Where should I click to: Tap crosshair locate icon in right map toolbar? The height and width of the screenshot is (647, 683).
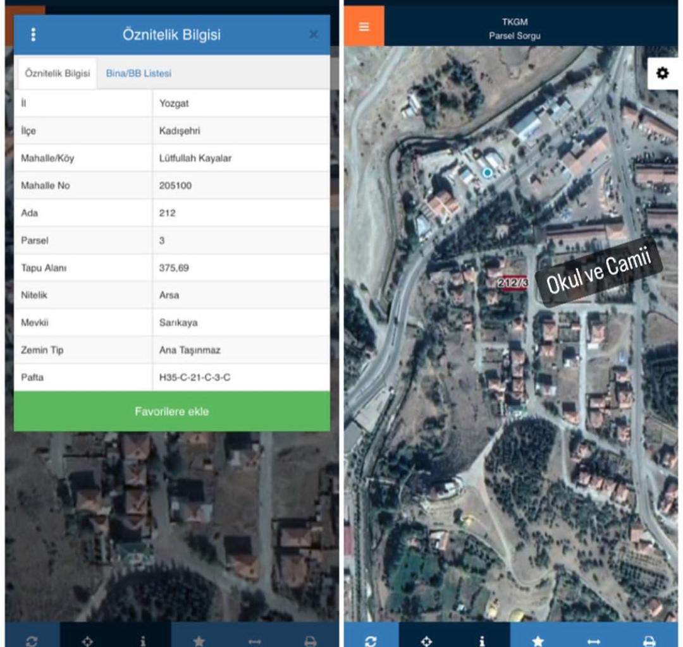pos(427,639)
